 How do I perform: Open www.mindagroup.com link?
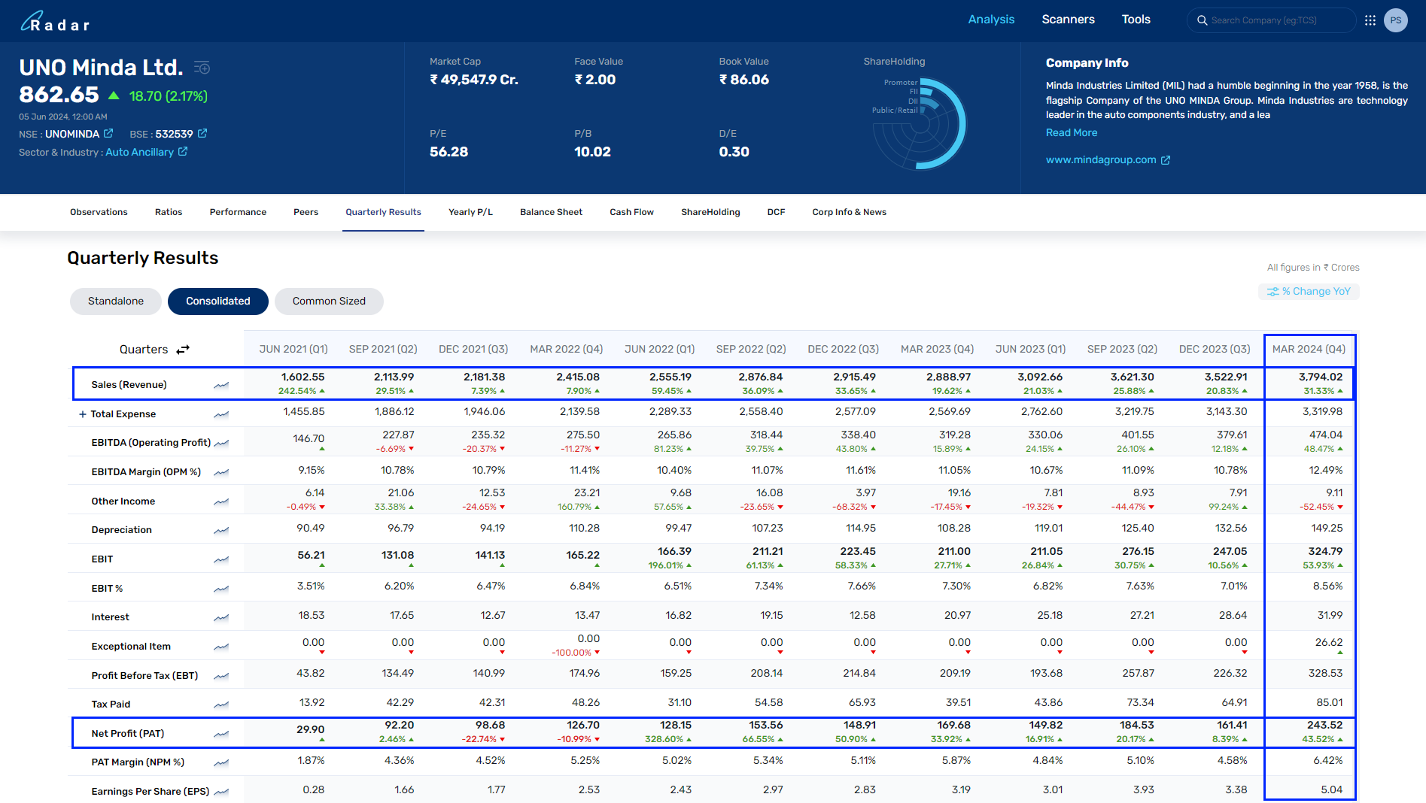click(x=1101, y=159)
